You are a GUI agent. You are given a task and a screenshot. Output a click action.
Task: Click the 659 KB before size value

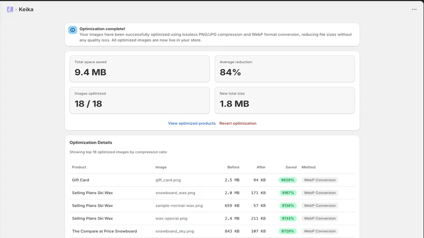(x=232, y=206)
